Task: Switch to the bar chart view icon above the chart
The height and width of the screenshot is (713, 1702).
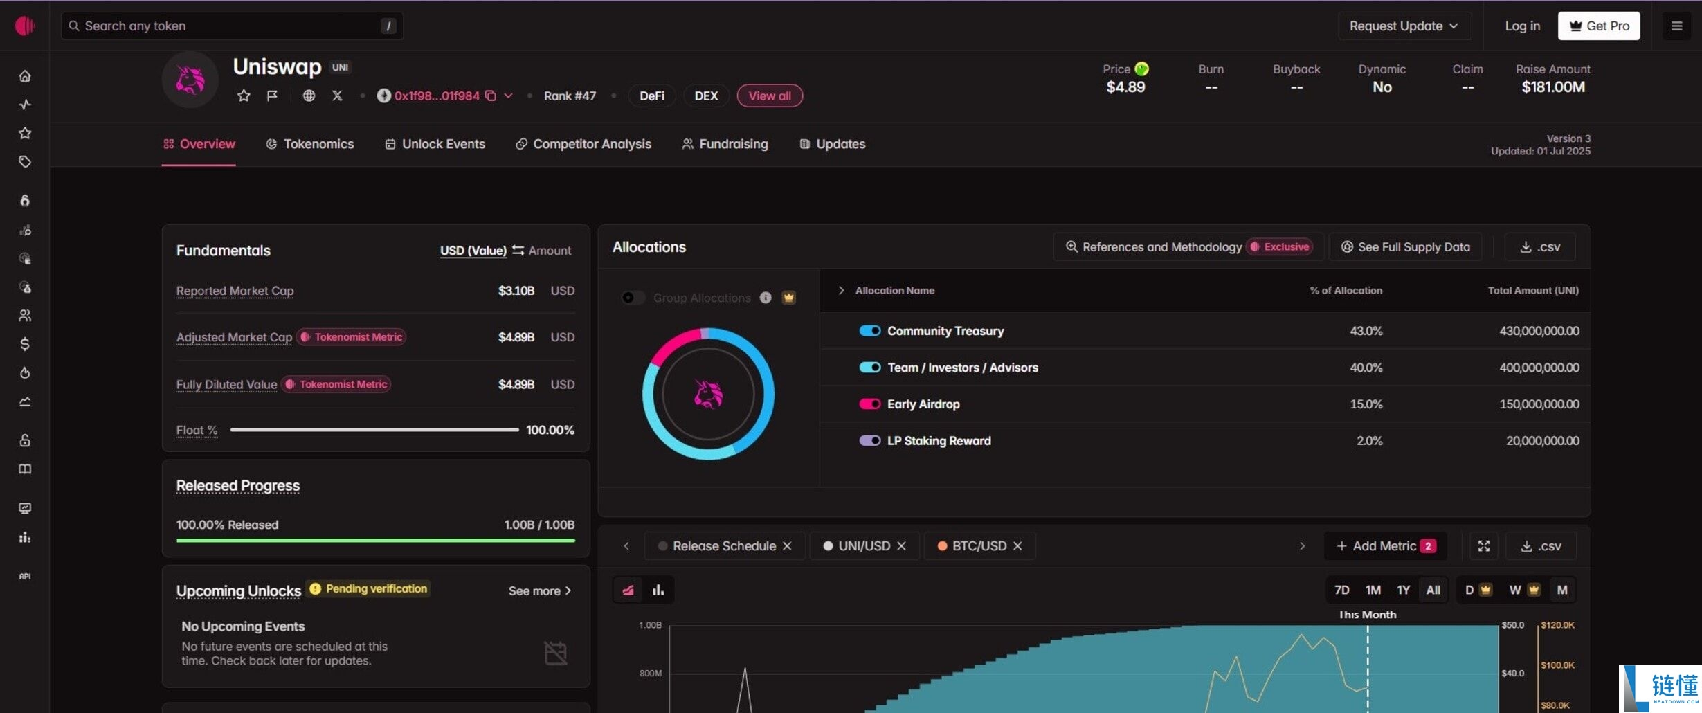Action: coord(658,590)
